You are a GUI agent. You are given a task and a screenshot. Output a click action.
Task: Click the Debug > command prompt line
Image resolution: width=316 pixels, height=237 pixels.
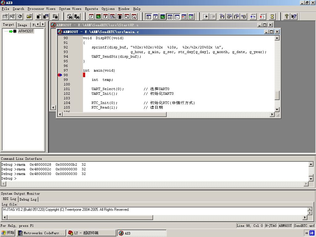coord(9,178)
